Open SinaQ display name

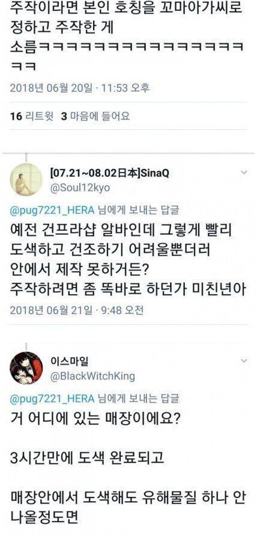109,173
